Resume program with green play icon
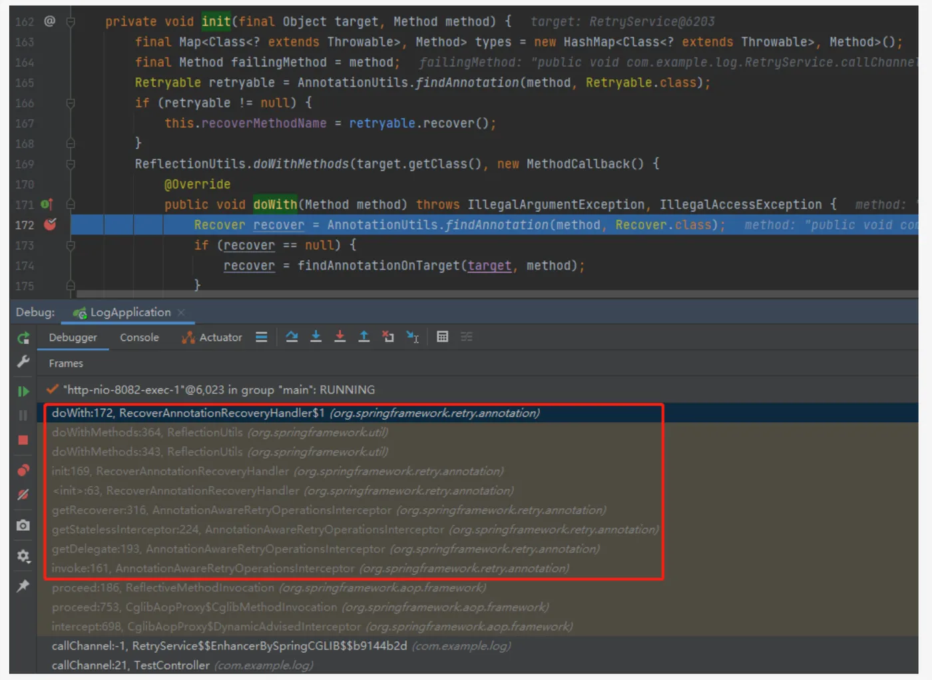932x680 pixels. [x=23, y=392]
